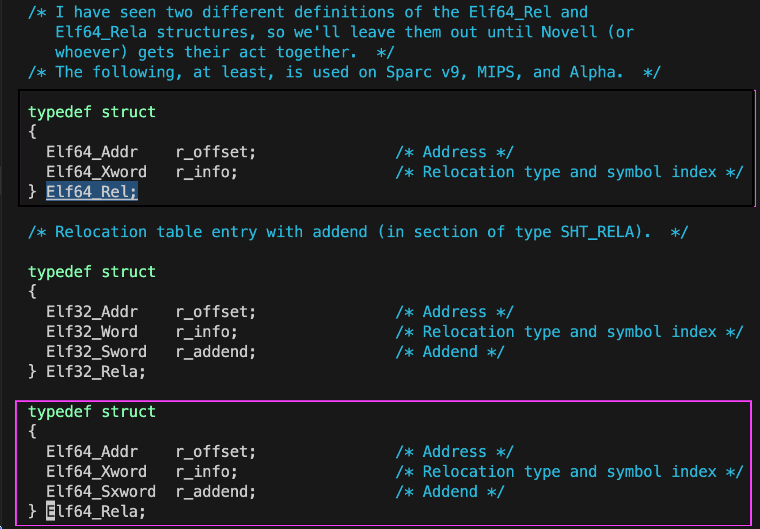Click 'Elf64_Rela structures,' in the top comment
The image size is (760, 529).
pyautogui.click(x=155, y=32)
